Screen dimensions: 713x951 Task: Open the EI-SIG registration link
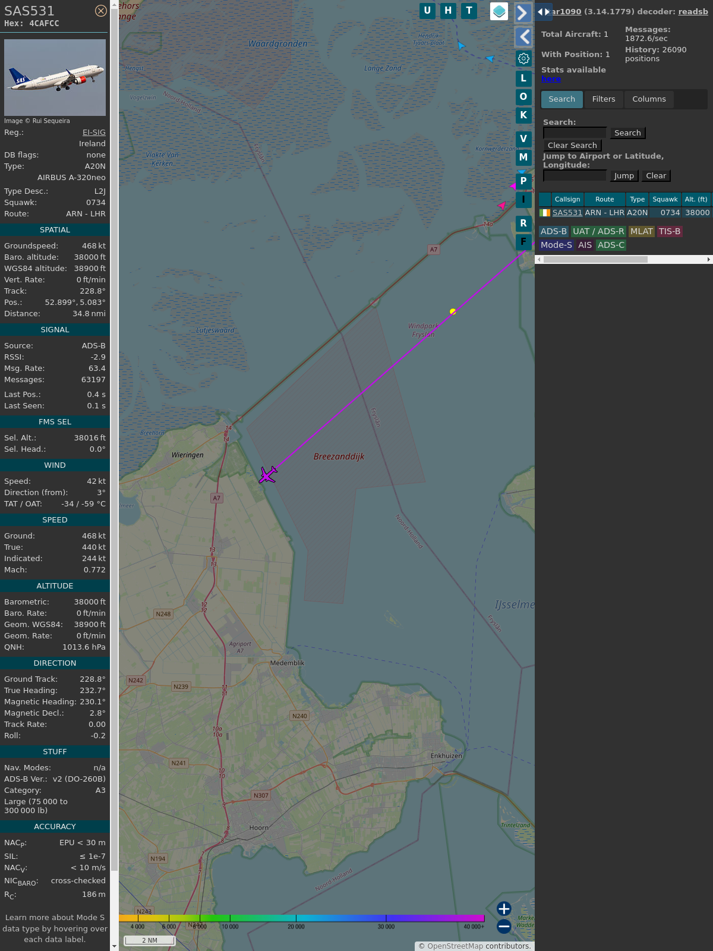click(94, 133)
